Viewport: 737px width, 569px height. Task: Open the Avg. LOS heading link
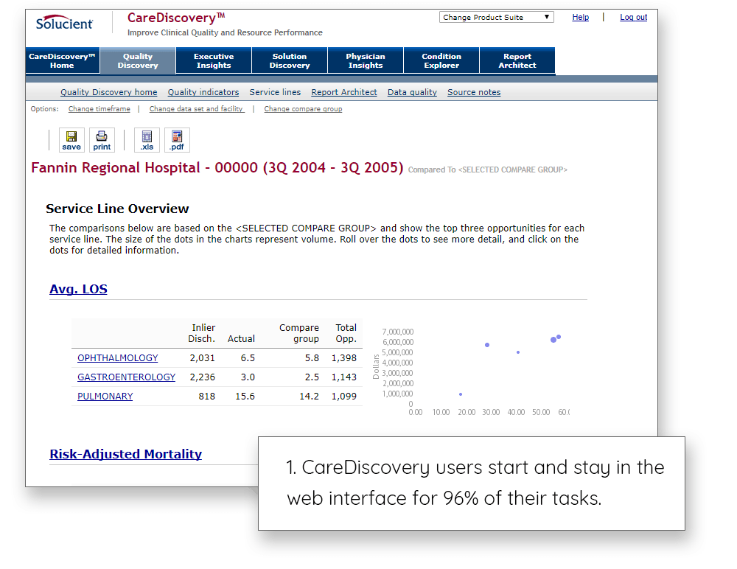coord(79,289)
